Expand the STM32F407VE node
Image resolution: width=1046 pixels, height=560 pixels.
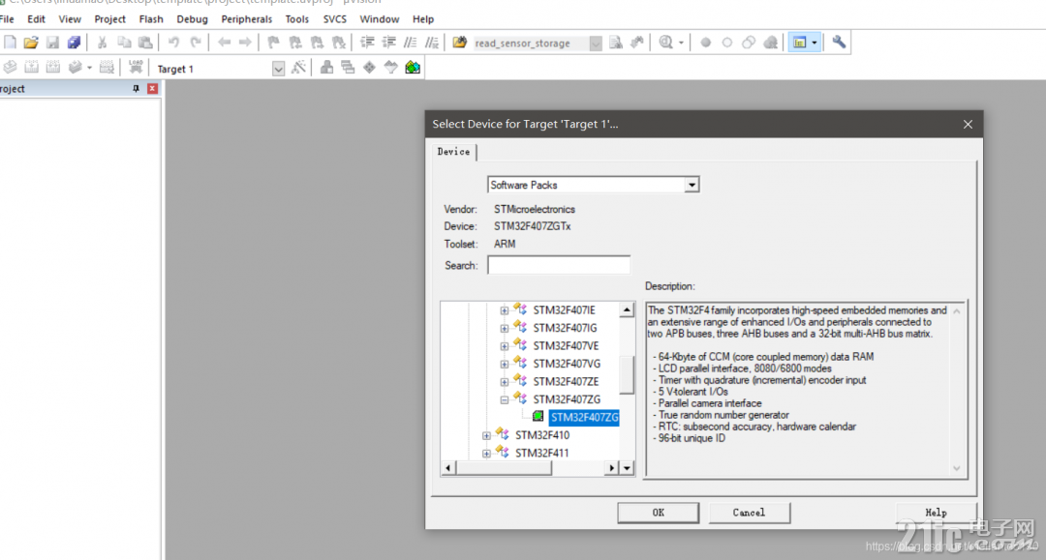pyautogui.click(x=505, y=346)
